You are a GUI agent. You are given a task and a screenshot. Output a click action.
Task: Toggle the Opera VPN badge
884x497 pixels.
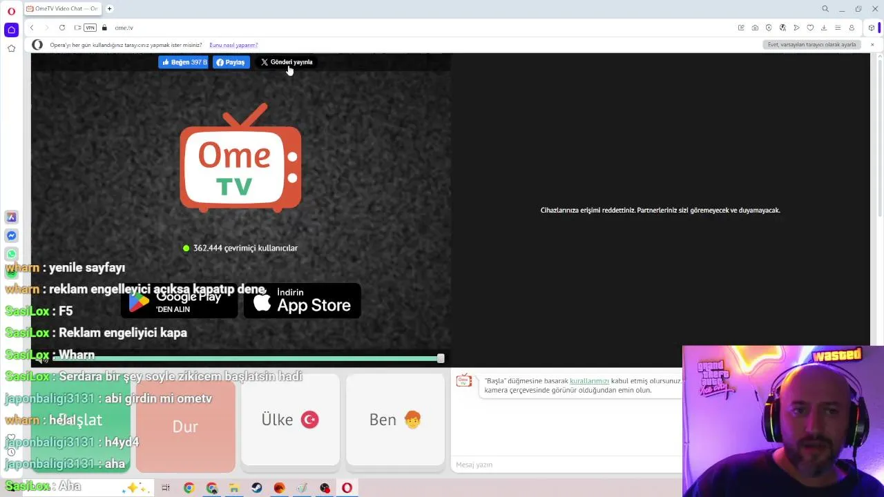pyautogui.click(x=90, y=28)
